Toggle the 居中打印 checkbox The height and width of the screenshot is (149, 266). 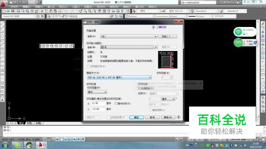116,103
